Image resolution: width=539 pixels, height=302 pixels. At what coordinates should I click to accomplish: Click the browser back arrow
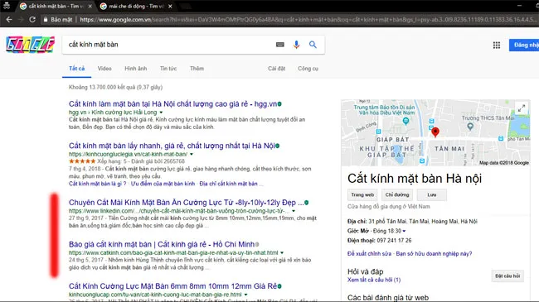pos(9,20)
